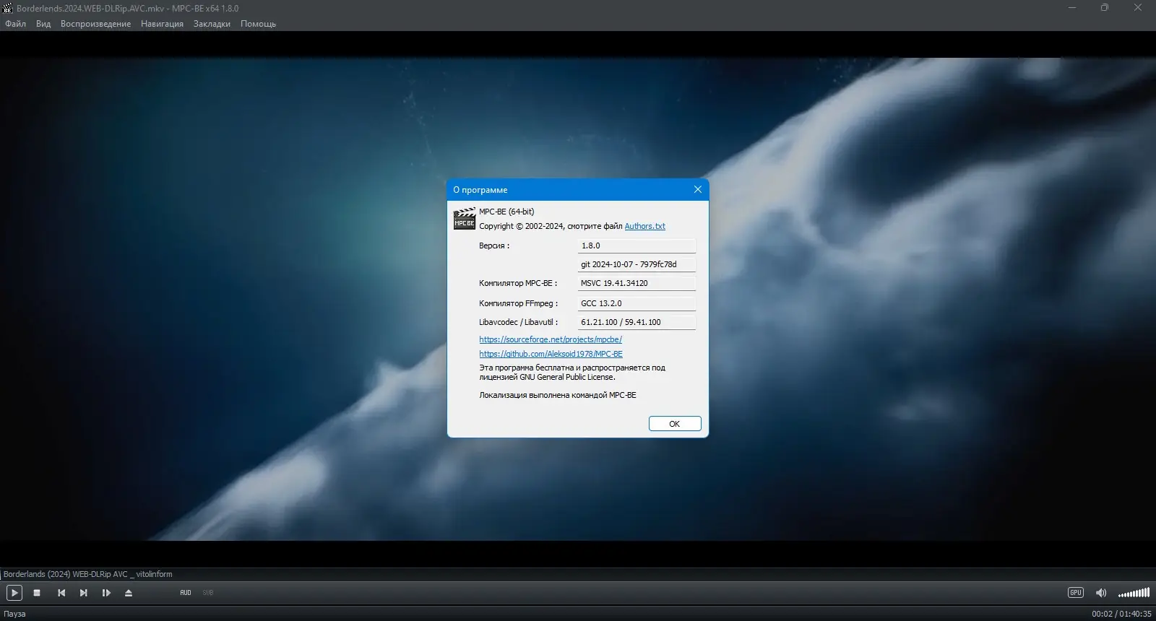Image resolution: width=1156 pixels, height=621 pixels.
Task: Click the Eject/open file icon
Action: (129, 593)
